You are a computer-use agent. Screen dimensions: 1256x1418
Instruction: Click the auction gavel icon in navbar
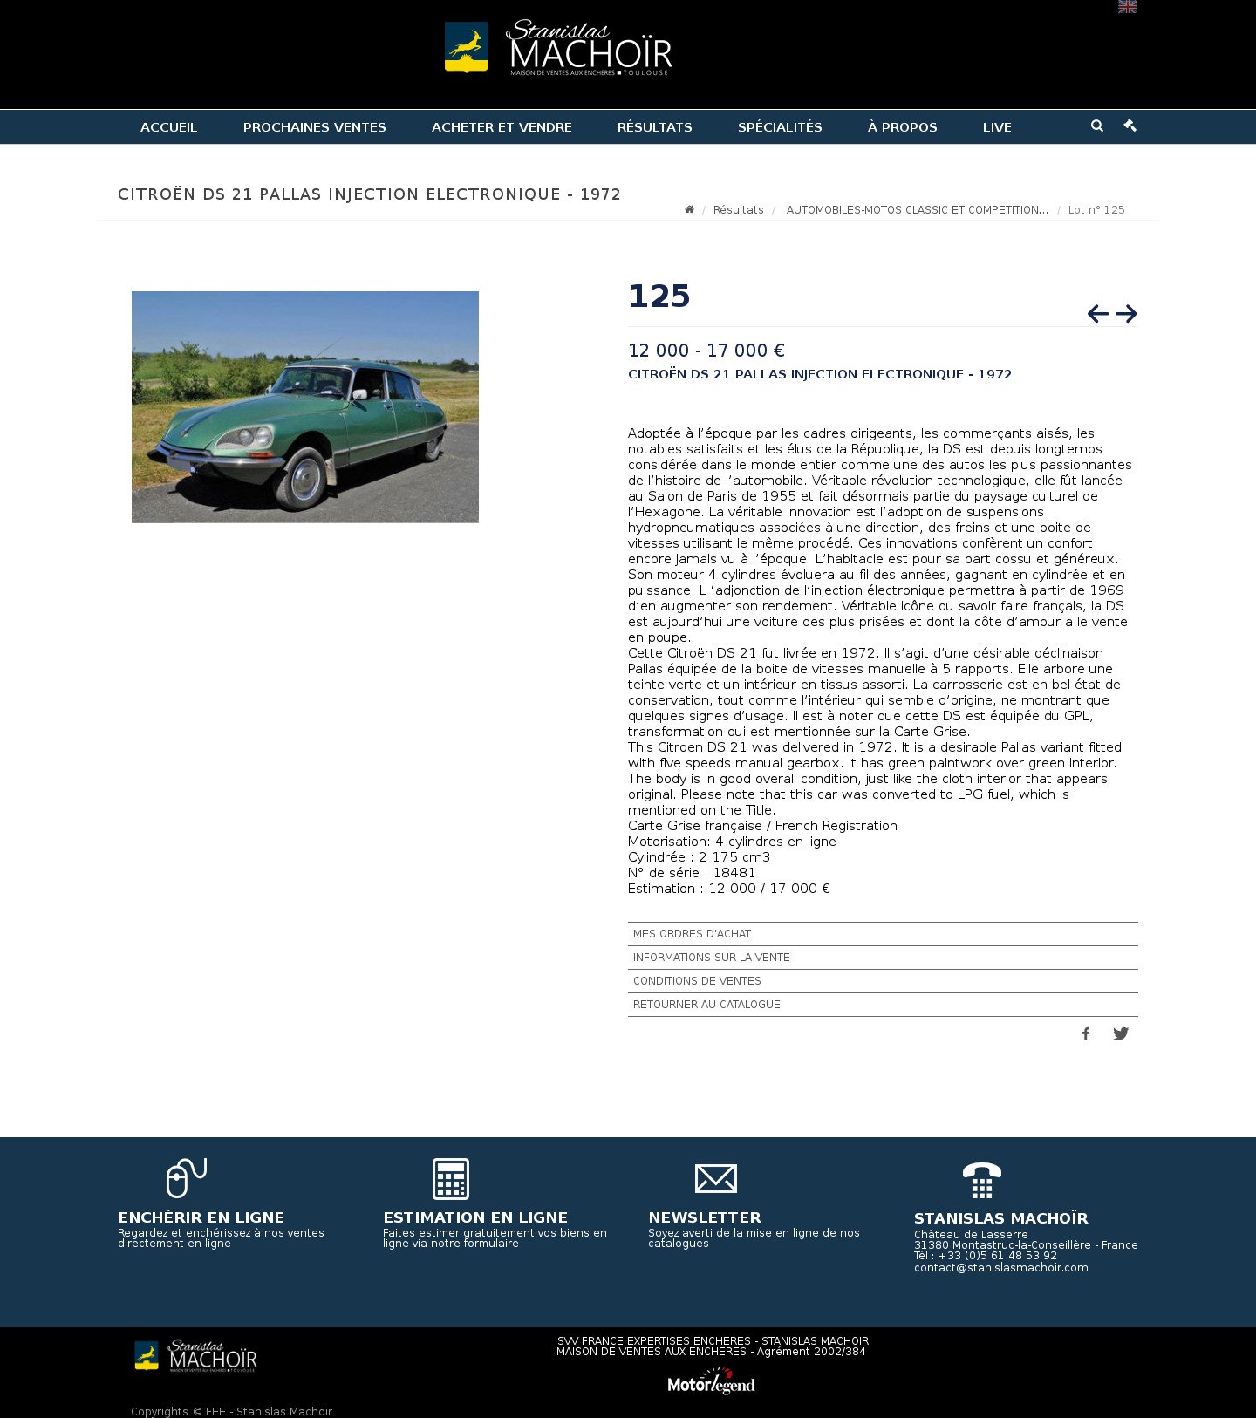click(x=1130, y=126)
